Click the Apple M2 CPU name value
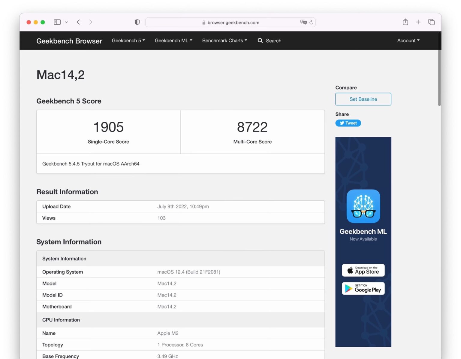The height and width of the screenshot is (359, 461). (x=168, y=333)
